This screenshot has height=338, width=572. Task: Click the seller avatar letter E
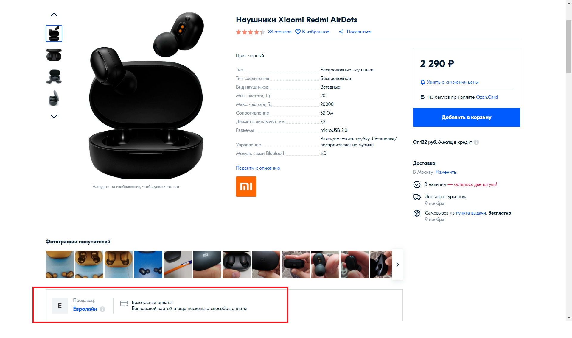60,306
